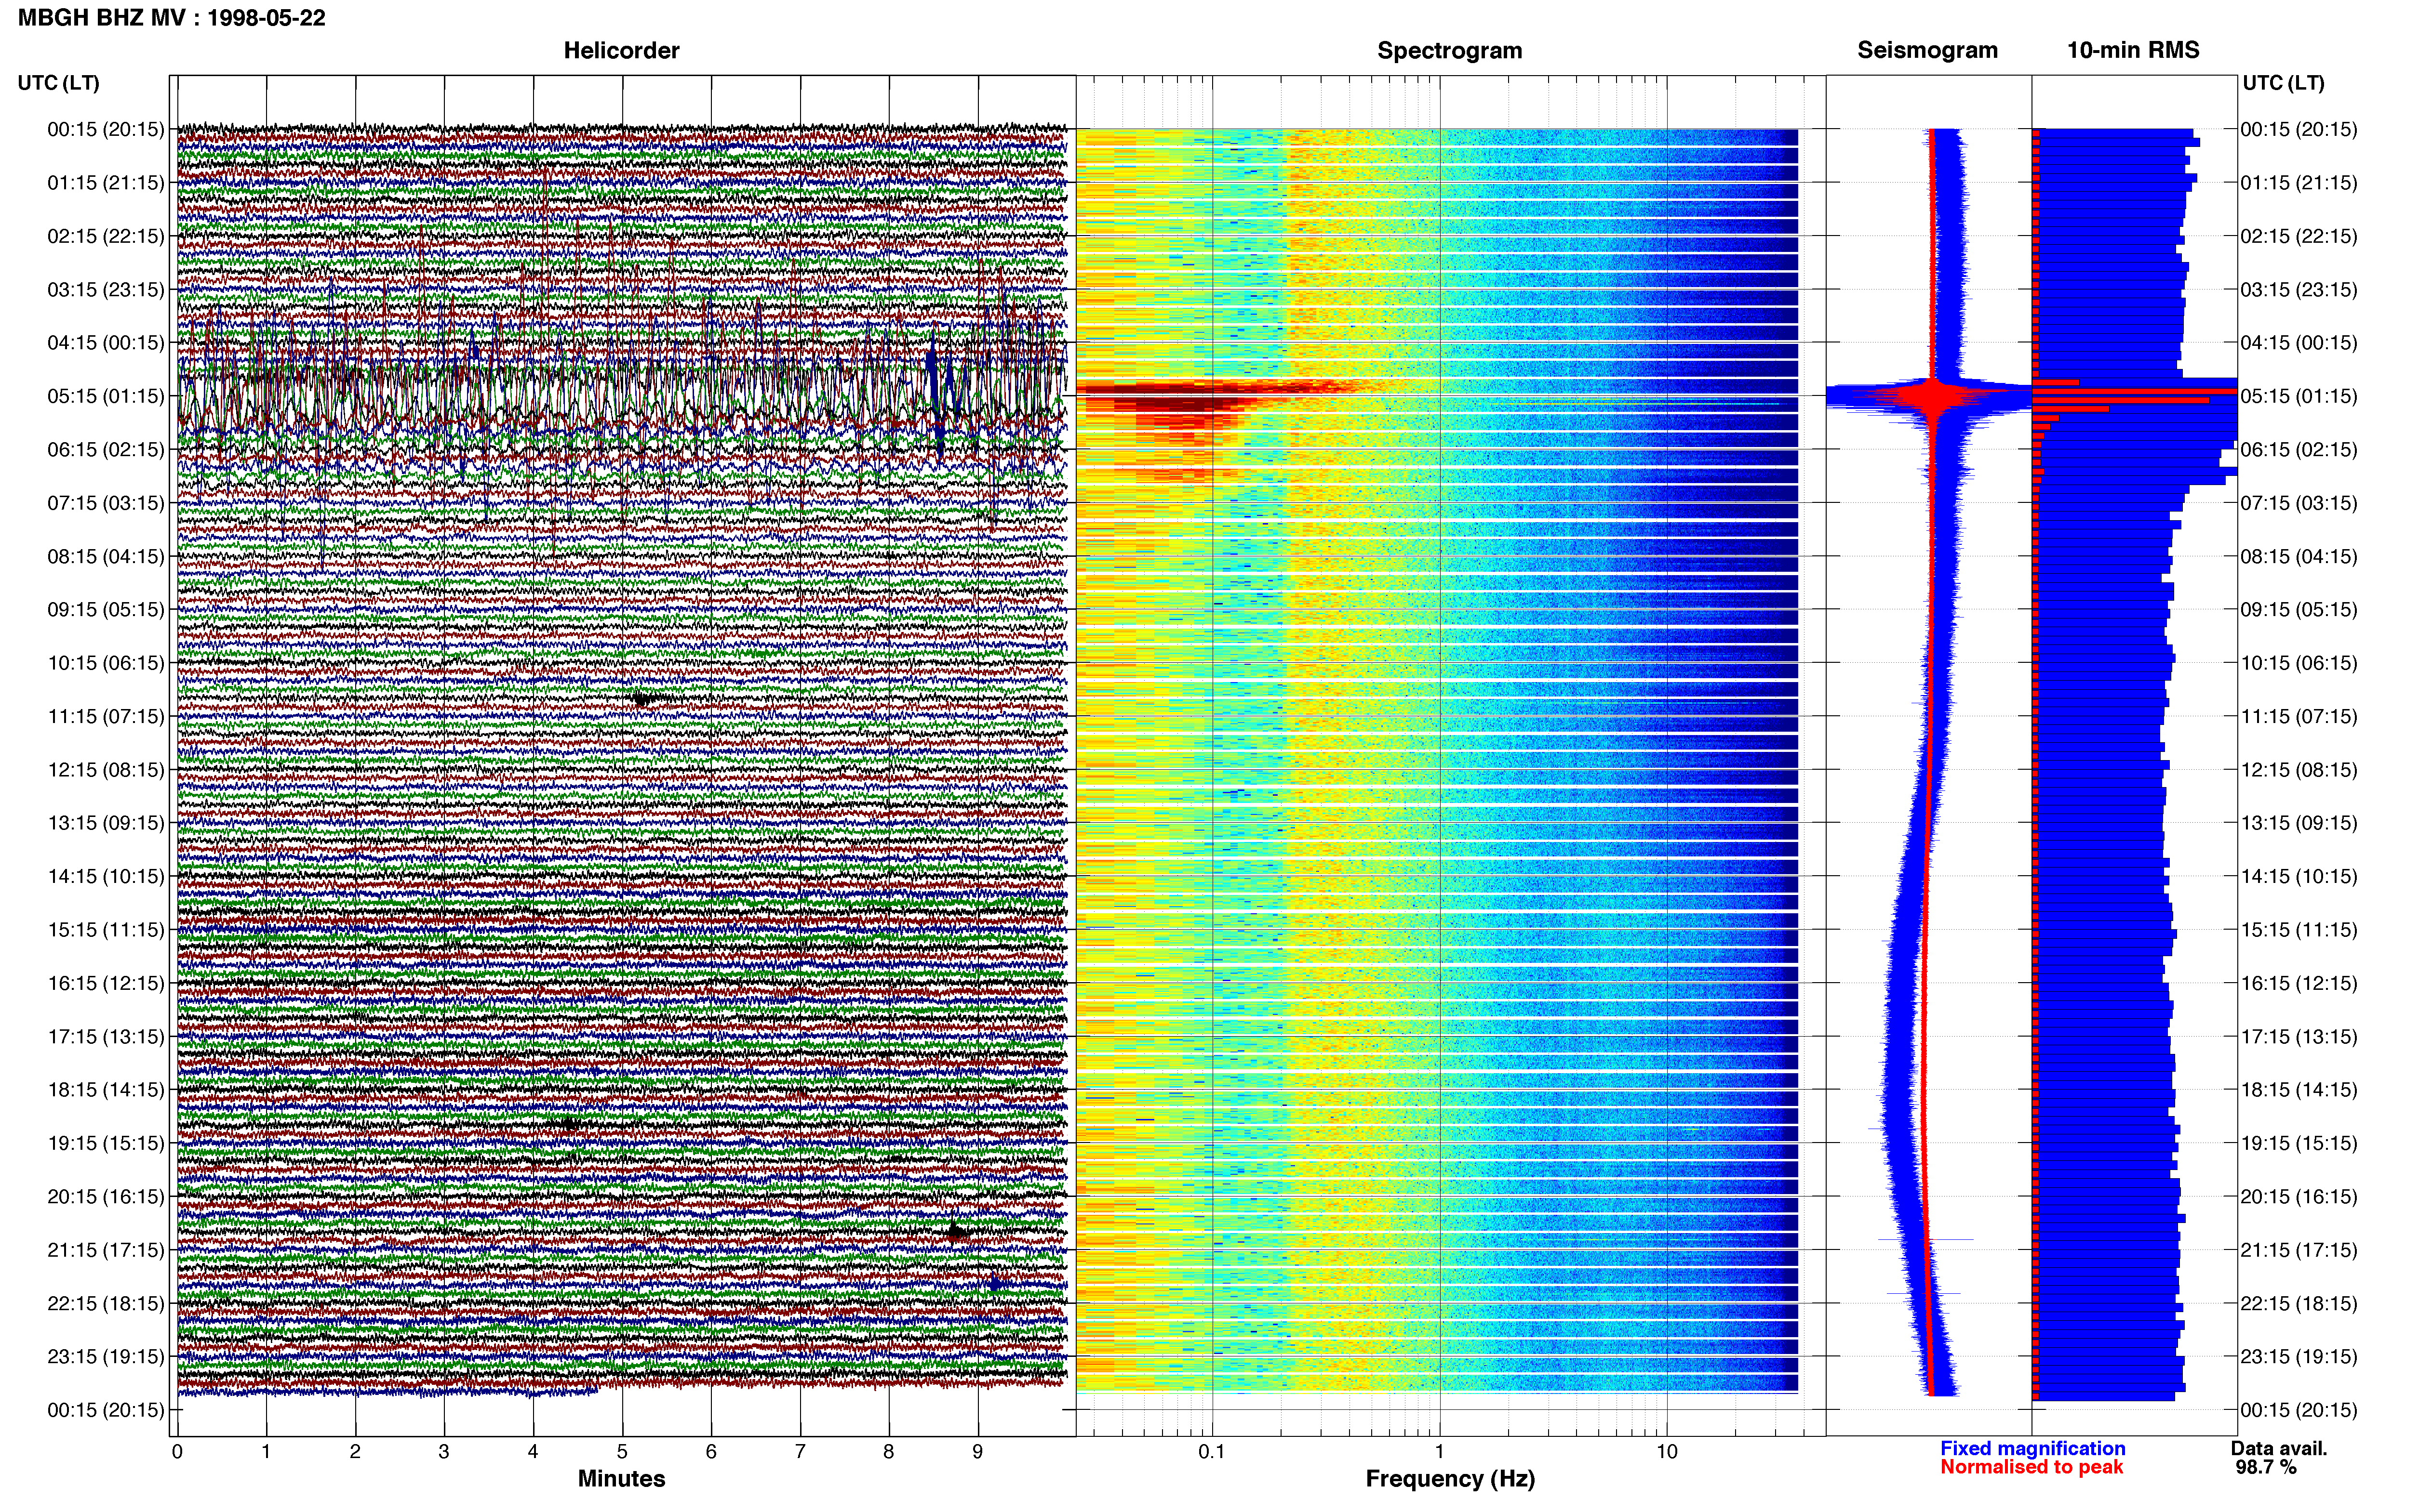Image resolution: width=2419 pixels, height=1512 pixels.
Task: Click minute tick label 0 on helicorder axis
Action: 177,1452
